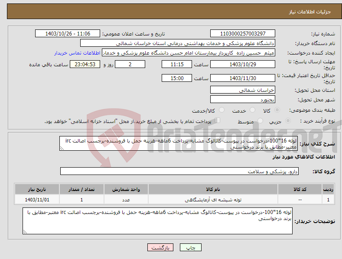
Task: Click the توضیحات خریدار text area
Action: 157,221
